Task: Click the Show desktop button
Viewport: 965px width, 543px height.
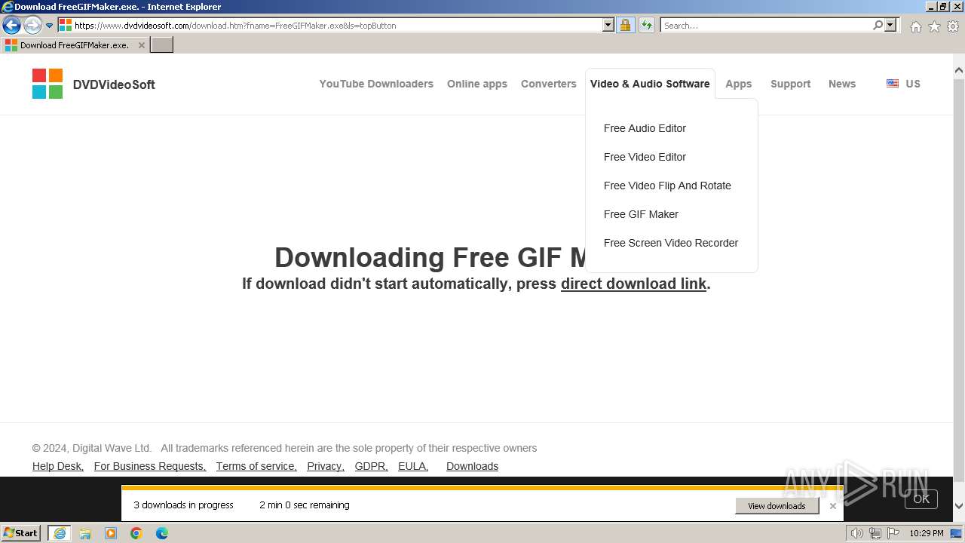Action: 957,533
